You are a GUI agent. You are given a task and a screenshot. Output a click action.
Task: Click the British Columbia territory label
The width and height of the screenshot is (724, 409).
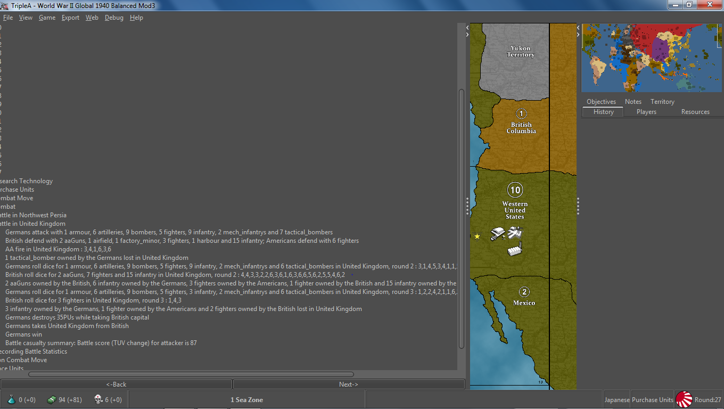click(521, 128)
